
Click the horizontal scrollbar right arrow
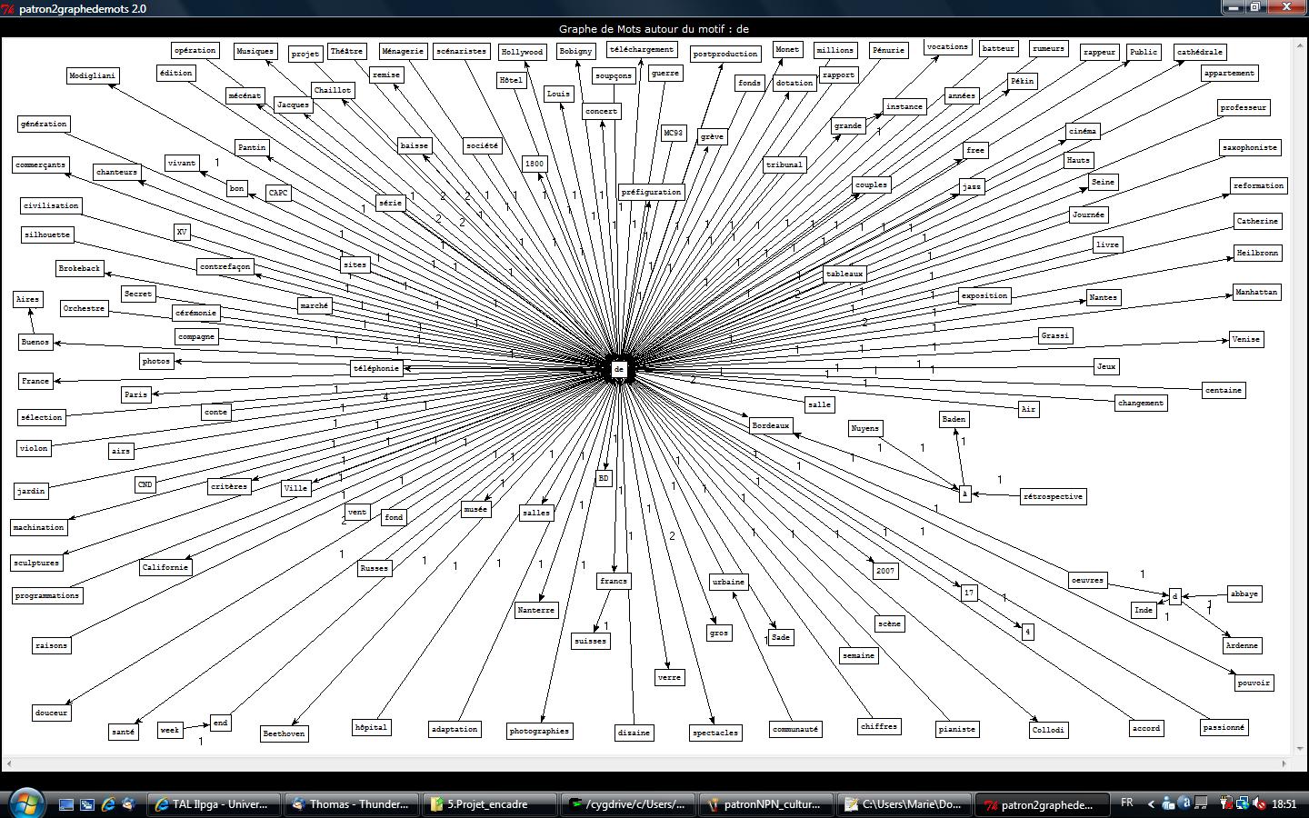(1285, 763)
